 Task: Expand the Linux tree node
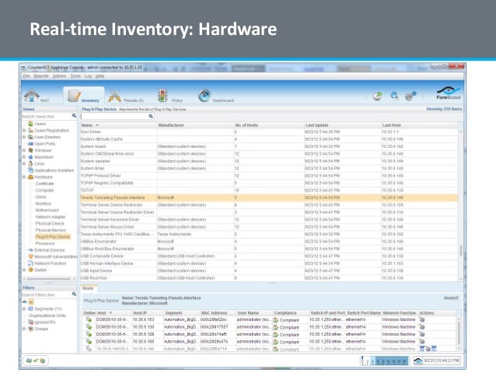[x=24, y=164]
